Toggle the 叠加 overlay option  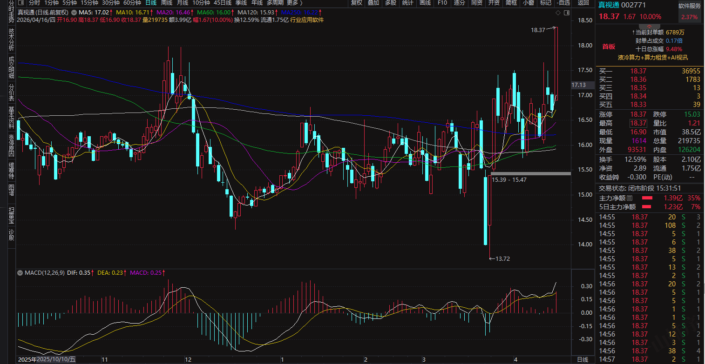373,3
